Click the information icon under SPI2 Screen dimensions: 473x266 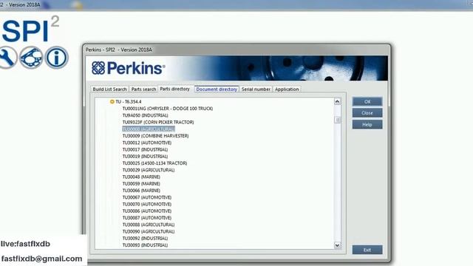pyautogui.click(x=57, y=58)
